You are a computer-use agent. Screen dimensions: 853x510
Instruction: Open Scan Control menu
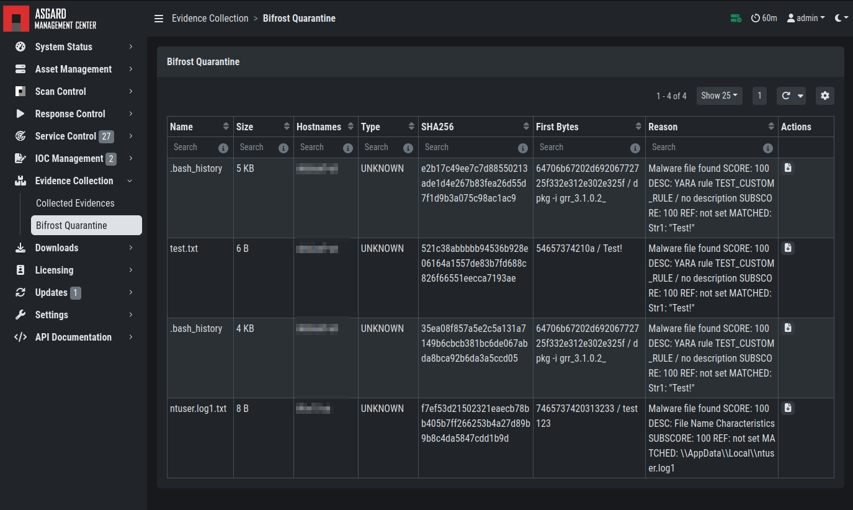point(74,92)
